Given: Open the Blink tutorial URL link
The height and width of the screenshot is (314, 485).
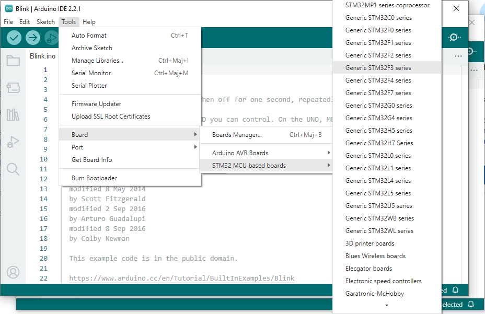Looking at the screenshot, I should [x=181, y=278].
